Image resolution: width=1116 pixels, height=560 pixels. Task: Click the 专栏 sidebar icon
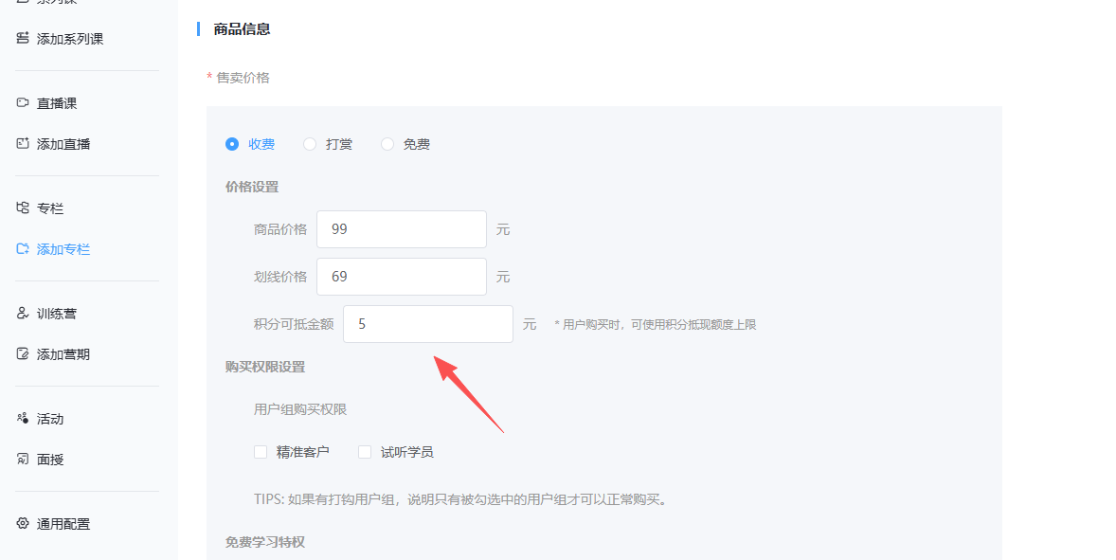click(23, 208)
